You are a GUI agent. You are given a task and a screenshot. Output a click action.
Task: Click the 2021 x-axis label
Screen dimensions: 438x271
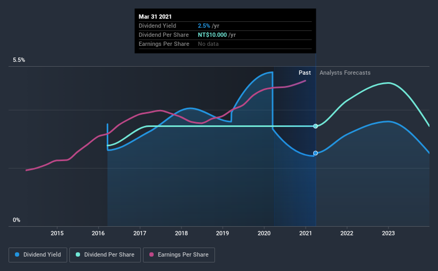coord(305,233)
